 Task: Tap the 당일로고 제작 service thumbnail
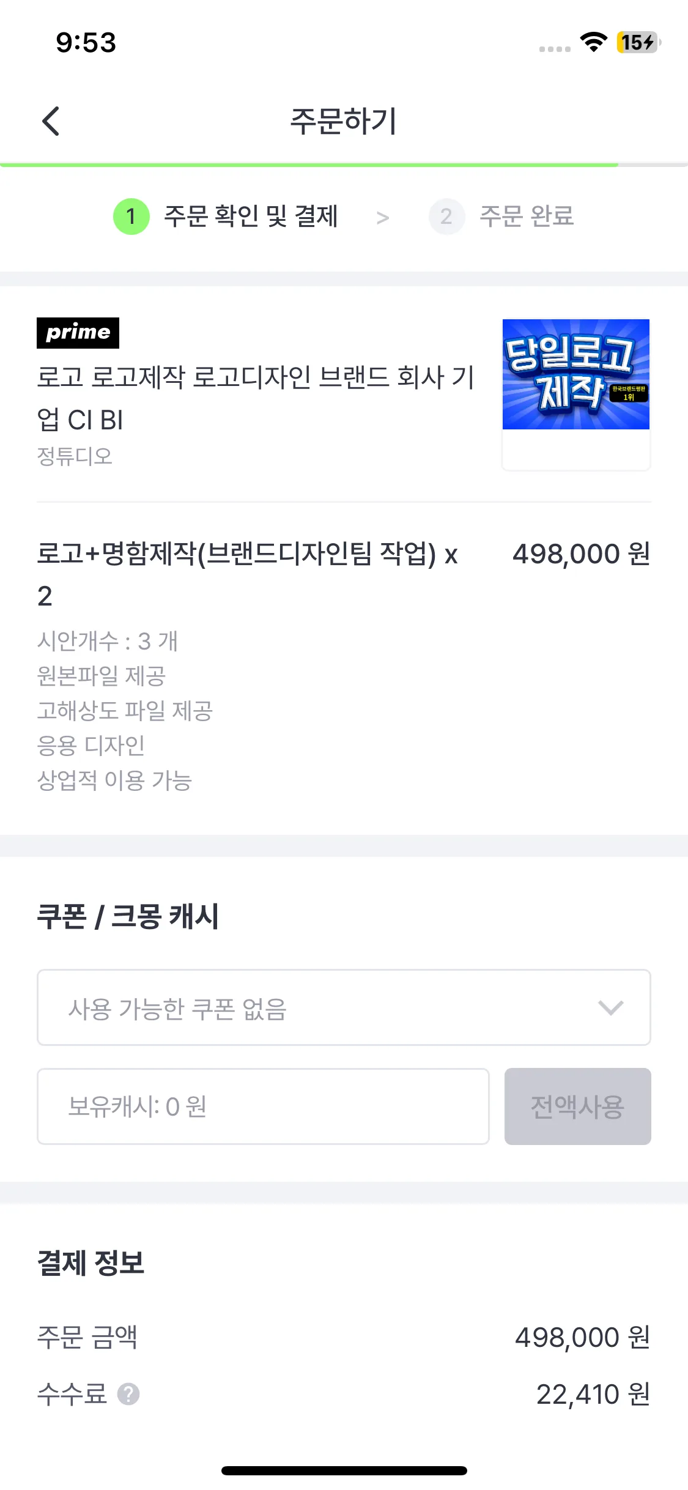[x=575, y=374]
